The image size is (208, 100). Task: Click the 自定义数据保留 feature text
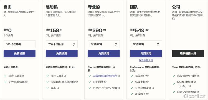point(186,92)
